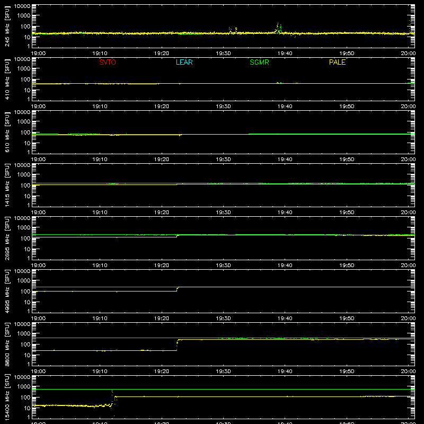Select the 245 MHz [SFU] axis label
The width and height of the screenshot is (424, 424).
click(7, 26)
